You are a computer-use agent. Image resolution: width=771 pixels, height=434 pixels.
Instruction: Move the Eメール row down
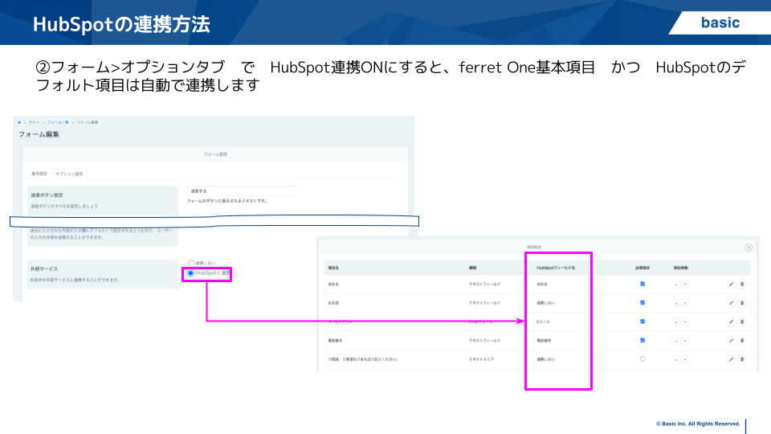pos(685,321)
